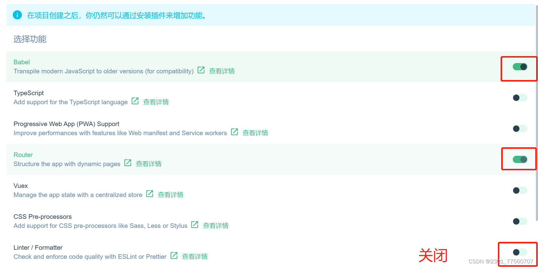The width and height of the screenshot is (538, 267).
Task: Click 'Improve performances with features like Web manifest' description
Action: [x=120, y=133]
